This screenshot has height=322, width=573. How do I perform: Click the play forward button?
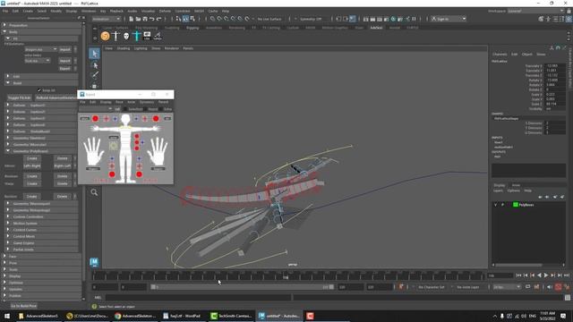546,275
